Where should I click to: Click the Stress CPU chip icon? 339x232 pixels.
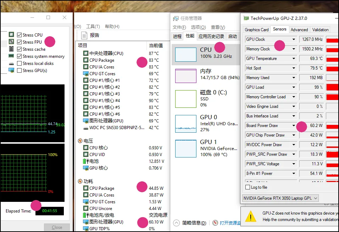tap(11, 34)
